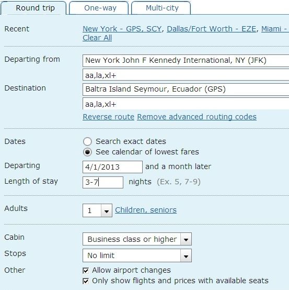289x290 pixels.
Task: Click the Destination airport field
Action: click(x=186, y=90)
